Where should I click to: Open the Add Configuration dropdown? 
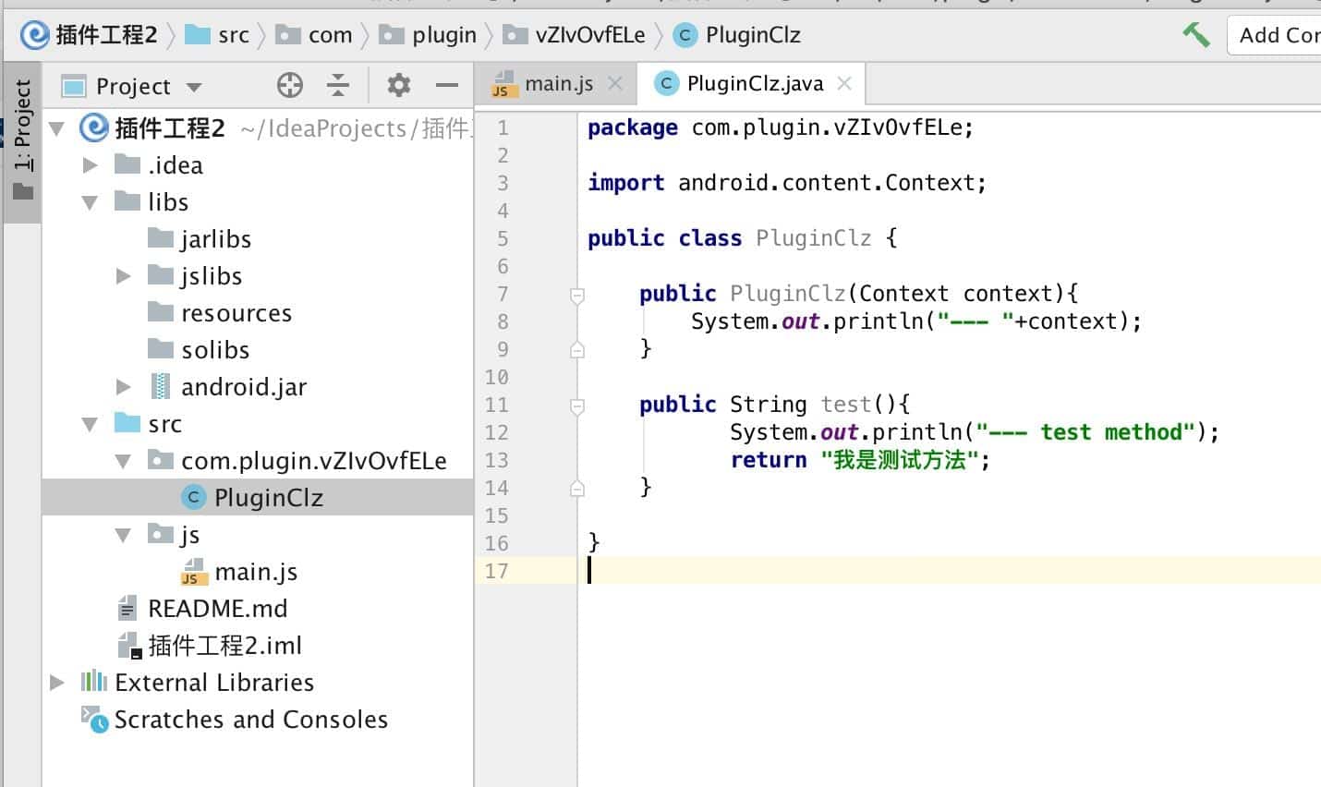(x=1275, y=35)
